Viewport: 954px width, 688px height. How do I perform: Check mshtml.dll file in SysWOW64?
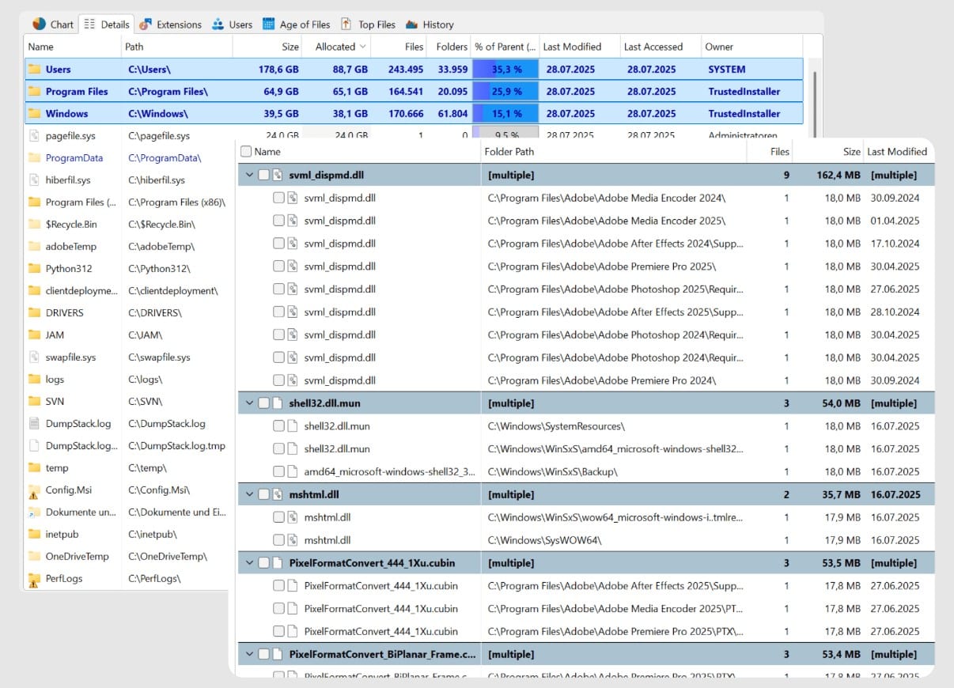pyautogui.click(x=278, y=540)
